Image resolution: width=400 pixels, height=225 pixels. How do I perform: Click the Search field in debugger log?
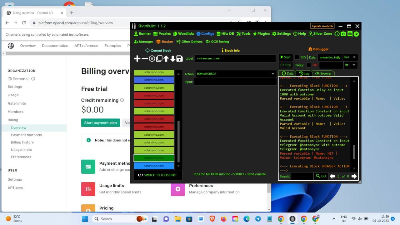[302, 176]
